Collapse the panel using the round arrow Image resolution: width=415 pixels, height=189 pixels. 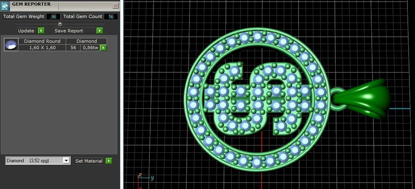[60, 24]
